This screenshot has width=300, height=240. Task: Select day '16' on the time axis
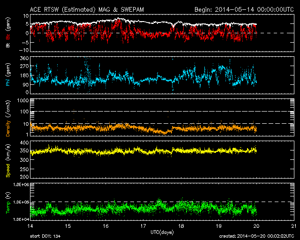(105, 226)
